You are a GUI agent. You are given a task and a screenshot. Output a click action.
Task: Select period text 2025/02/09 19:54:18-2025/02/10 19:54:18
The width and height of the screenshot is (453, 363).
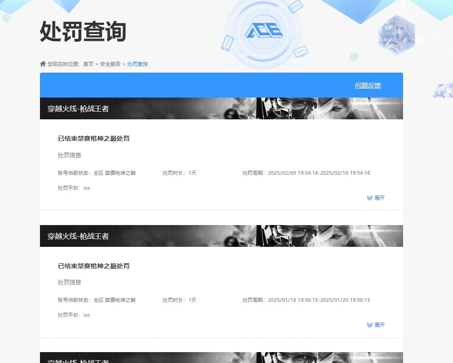coord(319,173)
